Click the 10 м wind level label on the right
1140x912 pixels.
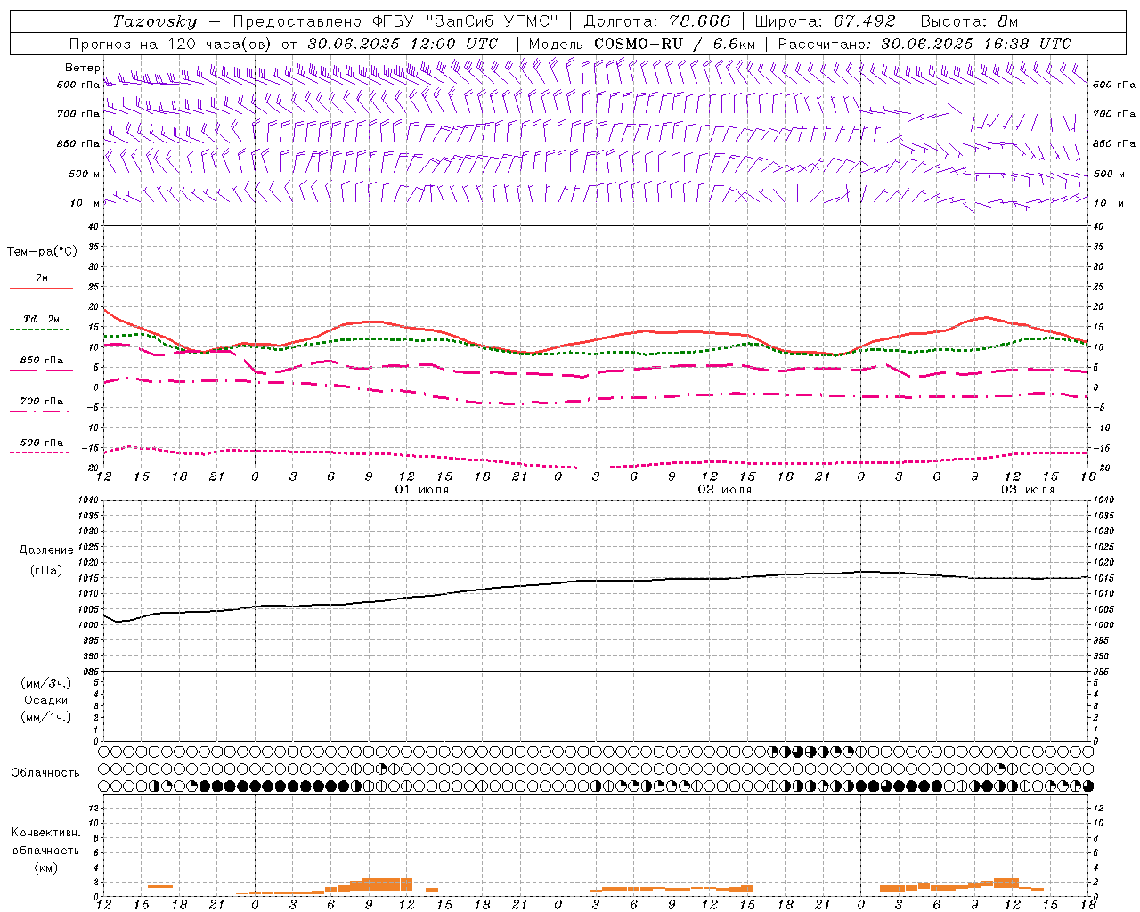[x=1109, y=203]
